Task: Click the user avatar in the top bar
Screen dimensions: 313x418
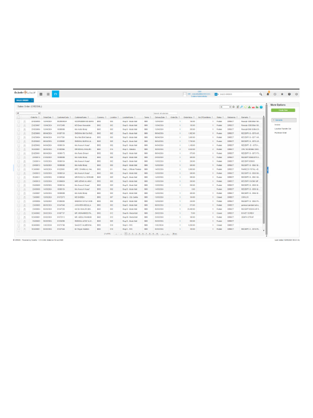Action: click(x=185, y=94)
